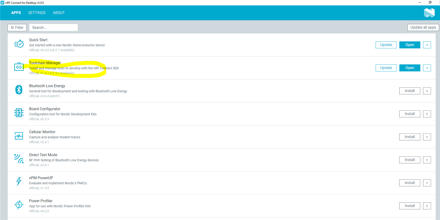This screenshot has height=220, width=440.
Task: Click 'Configuration tool for Nordic Development Kits'
Action: [63, 114]
